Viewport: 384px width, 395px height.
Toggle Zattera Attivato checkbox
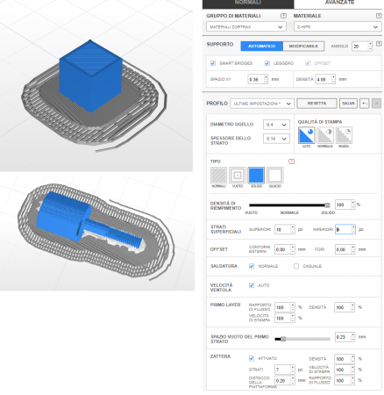pyautogui.click(x=252, y=358)
